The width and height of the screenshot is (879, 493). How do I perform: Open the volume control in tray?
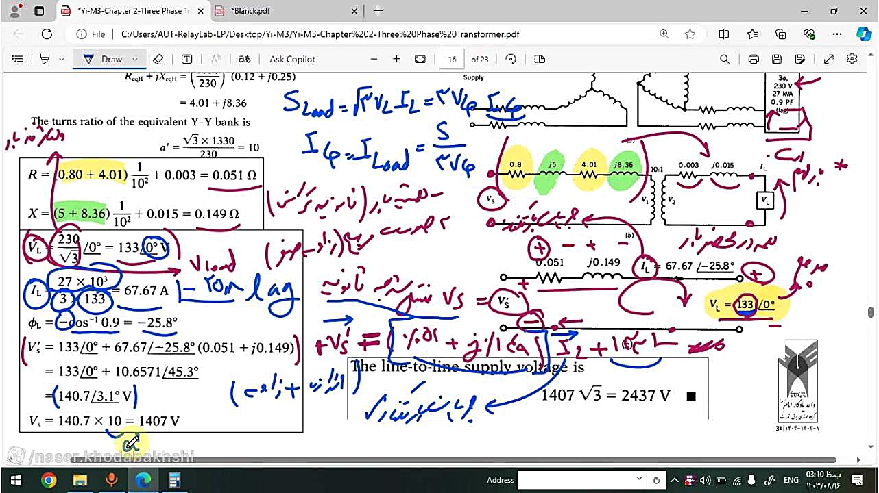pyautogui.click(x=704, y=480)
